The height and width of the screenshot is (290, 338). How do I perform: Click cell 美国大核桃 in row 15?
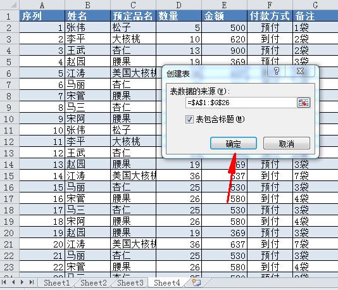click(133, 175)
